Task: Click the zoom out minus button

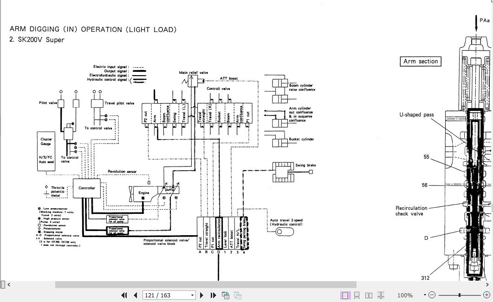Action: [x=432, y=295]
